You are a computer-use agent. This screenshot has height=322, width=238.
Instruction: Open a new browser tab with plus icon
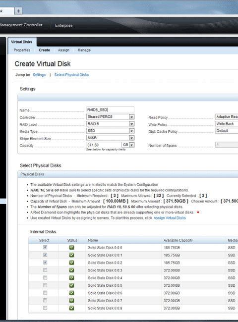coord(18,11)
